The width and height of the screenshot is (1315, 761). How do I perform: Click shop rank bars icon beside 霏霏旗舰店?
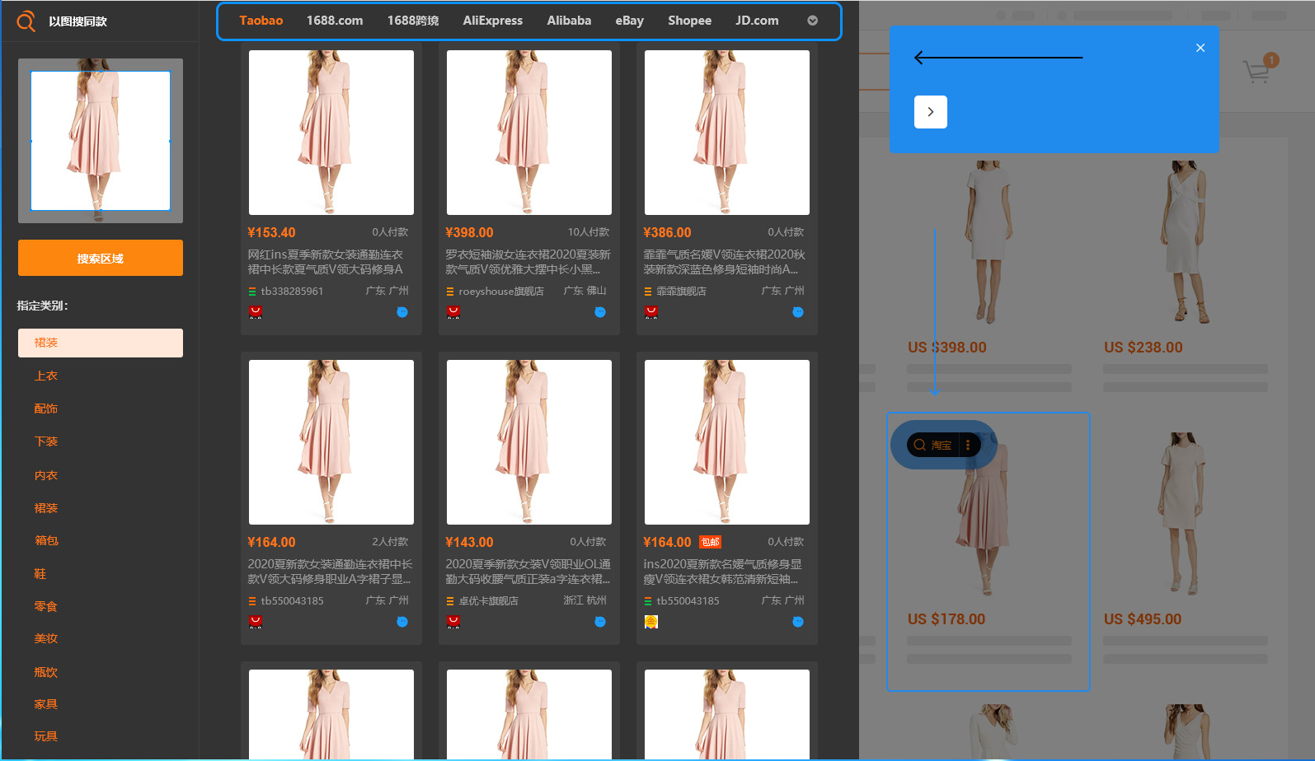pos(648,292)
